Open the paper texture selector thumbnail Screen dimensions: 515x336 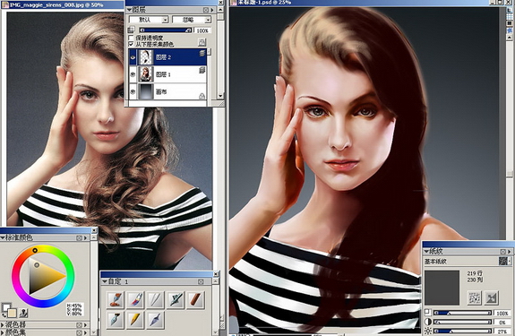504,261
